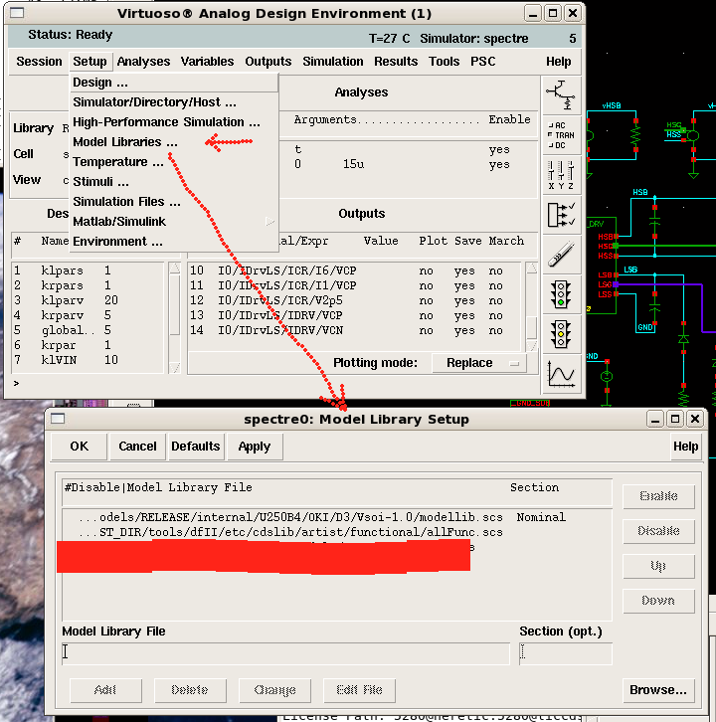
Task: Click the Model Library File input field
Action: pos(286,653)
